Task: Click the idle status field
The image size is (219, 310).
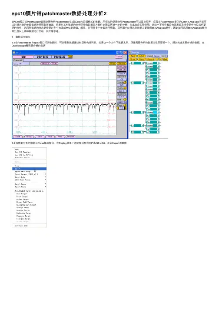Action: coord(23,57)
